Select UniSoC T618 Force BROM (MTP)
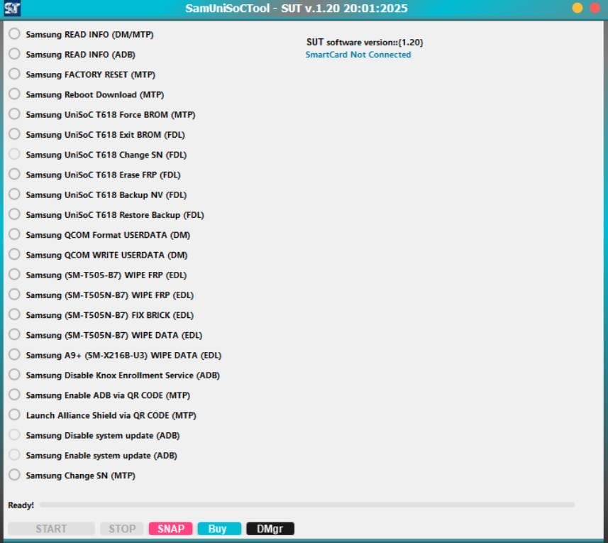This screenshot has height=543, width=608. (x=14, y=114)
